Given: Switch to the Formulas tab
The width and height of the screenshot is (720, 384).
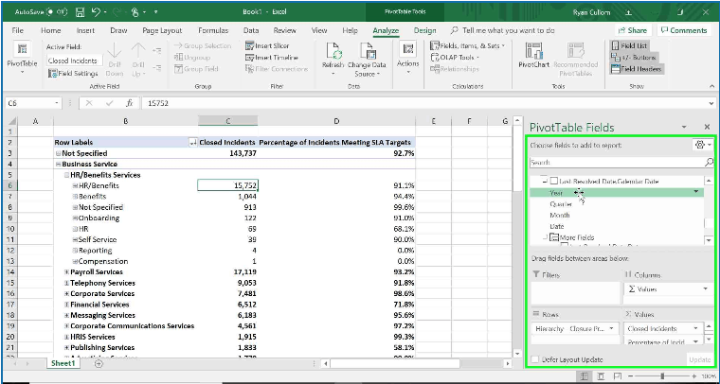Looking at the screenshot, I should tap(213, 30).
